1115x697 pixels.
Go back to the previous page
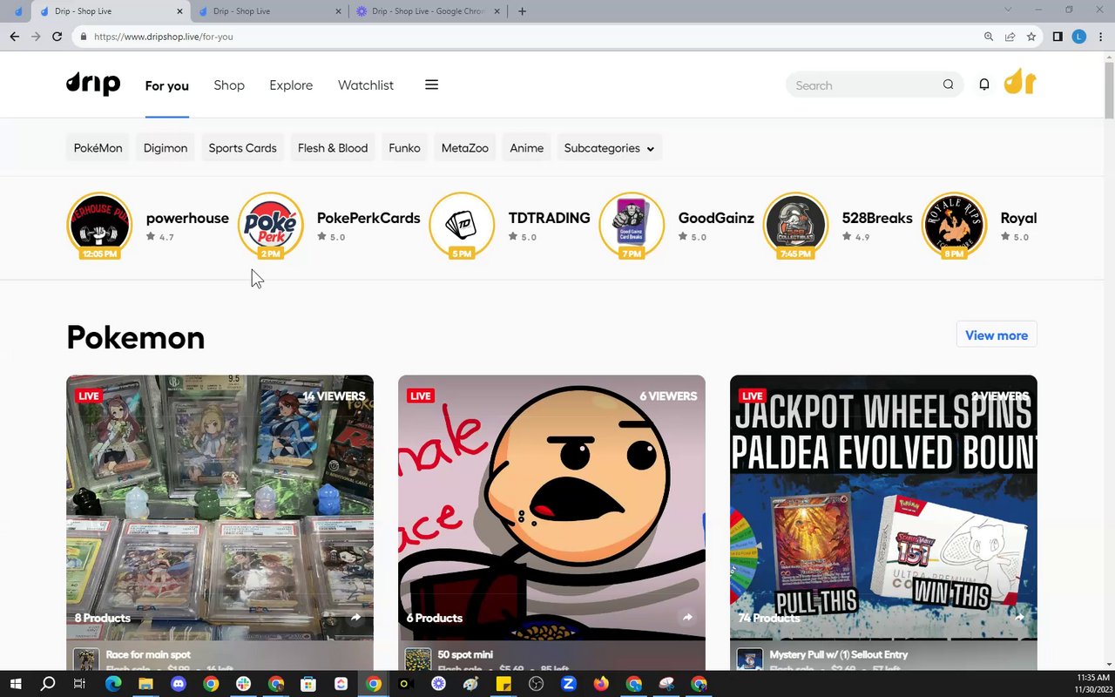(14, 37)
